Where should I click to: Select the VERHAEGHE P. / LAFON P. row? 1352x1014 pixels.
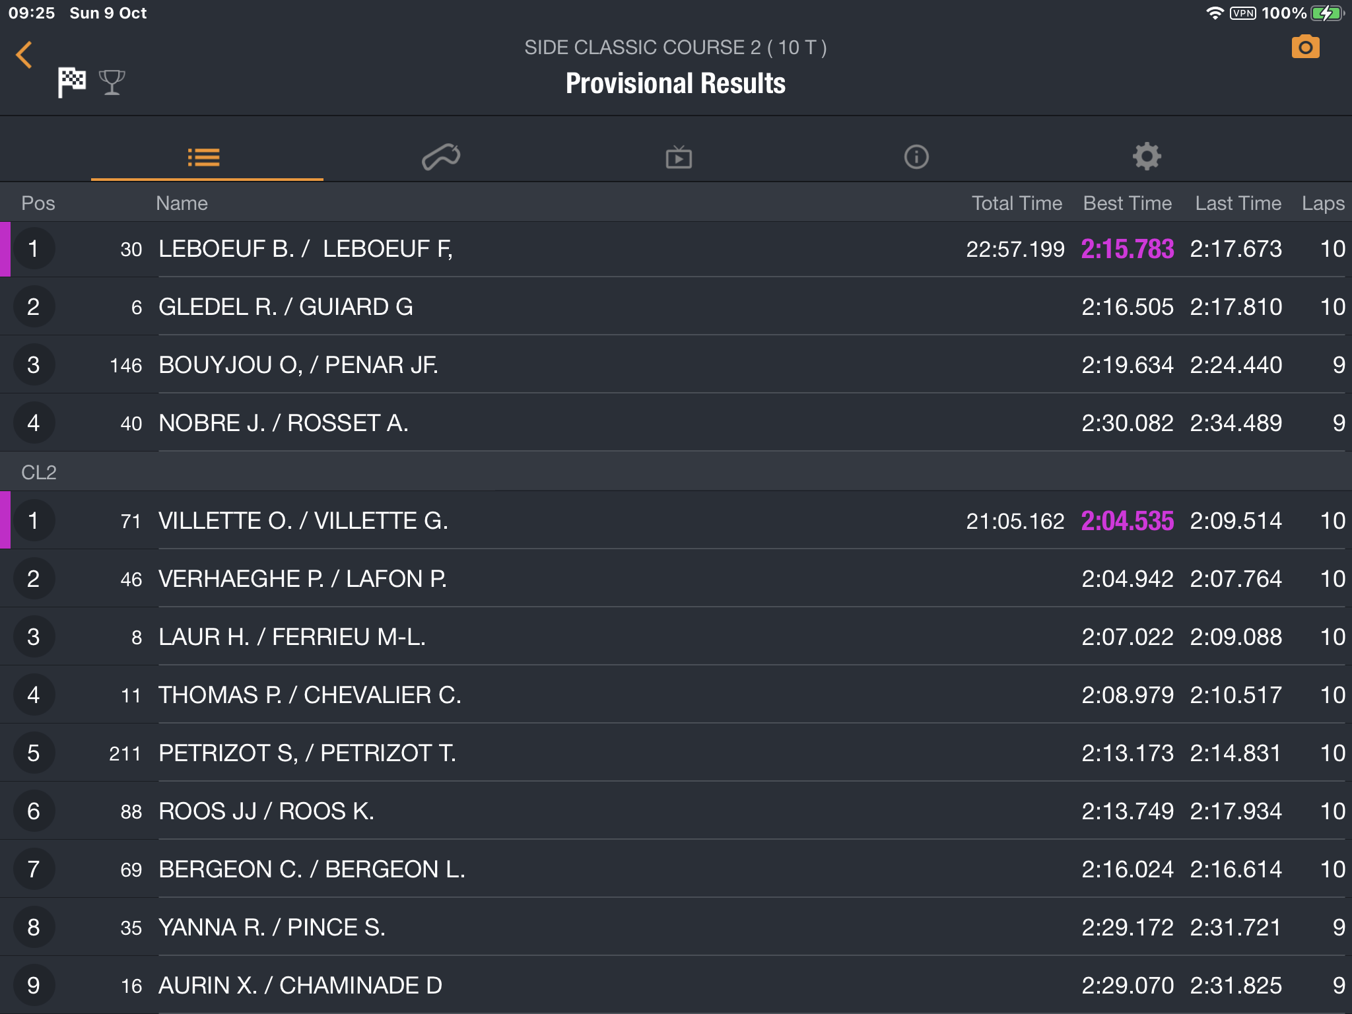pyautogui.click(x=676, y=579)
